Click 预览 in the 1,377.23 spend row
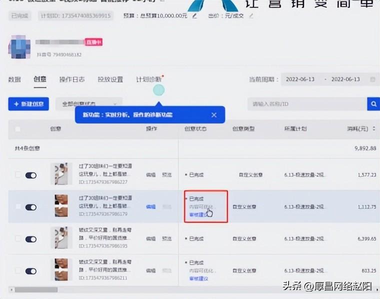The height and width of the screenshot is (299, 380). pyautogui.click(x=166, y=174)
